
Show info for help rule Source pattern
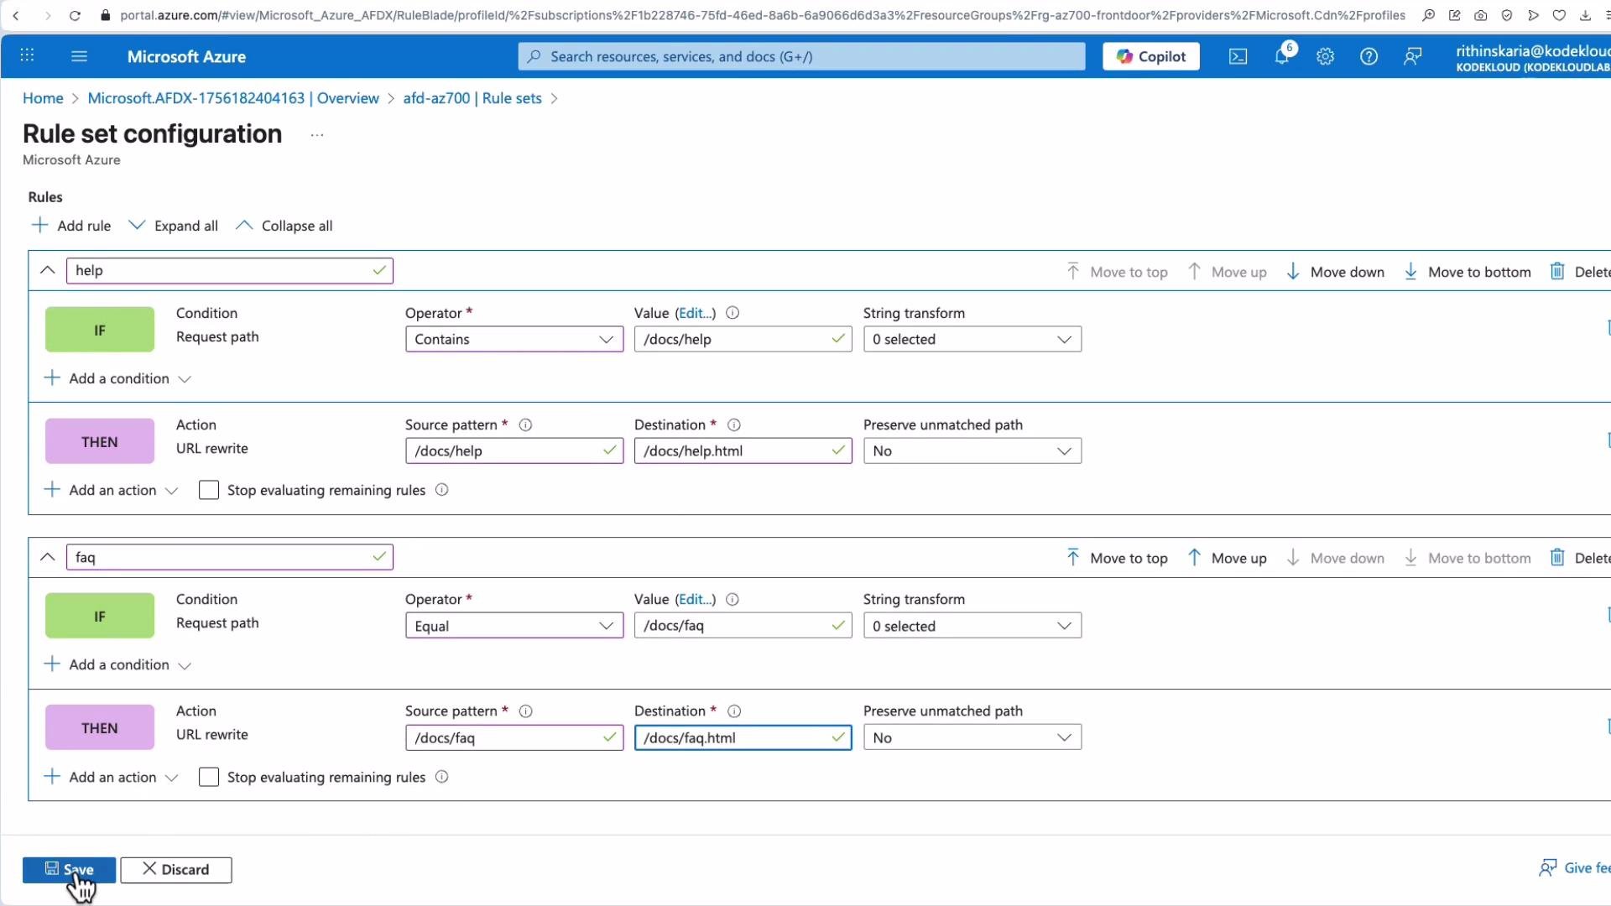525,424
